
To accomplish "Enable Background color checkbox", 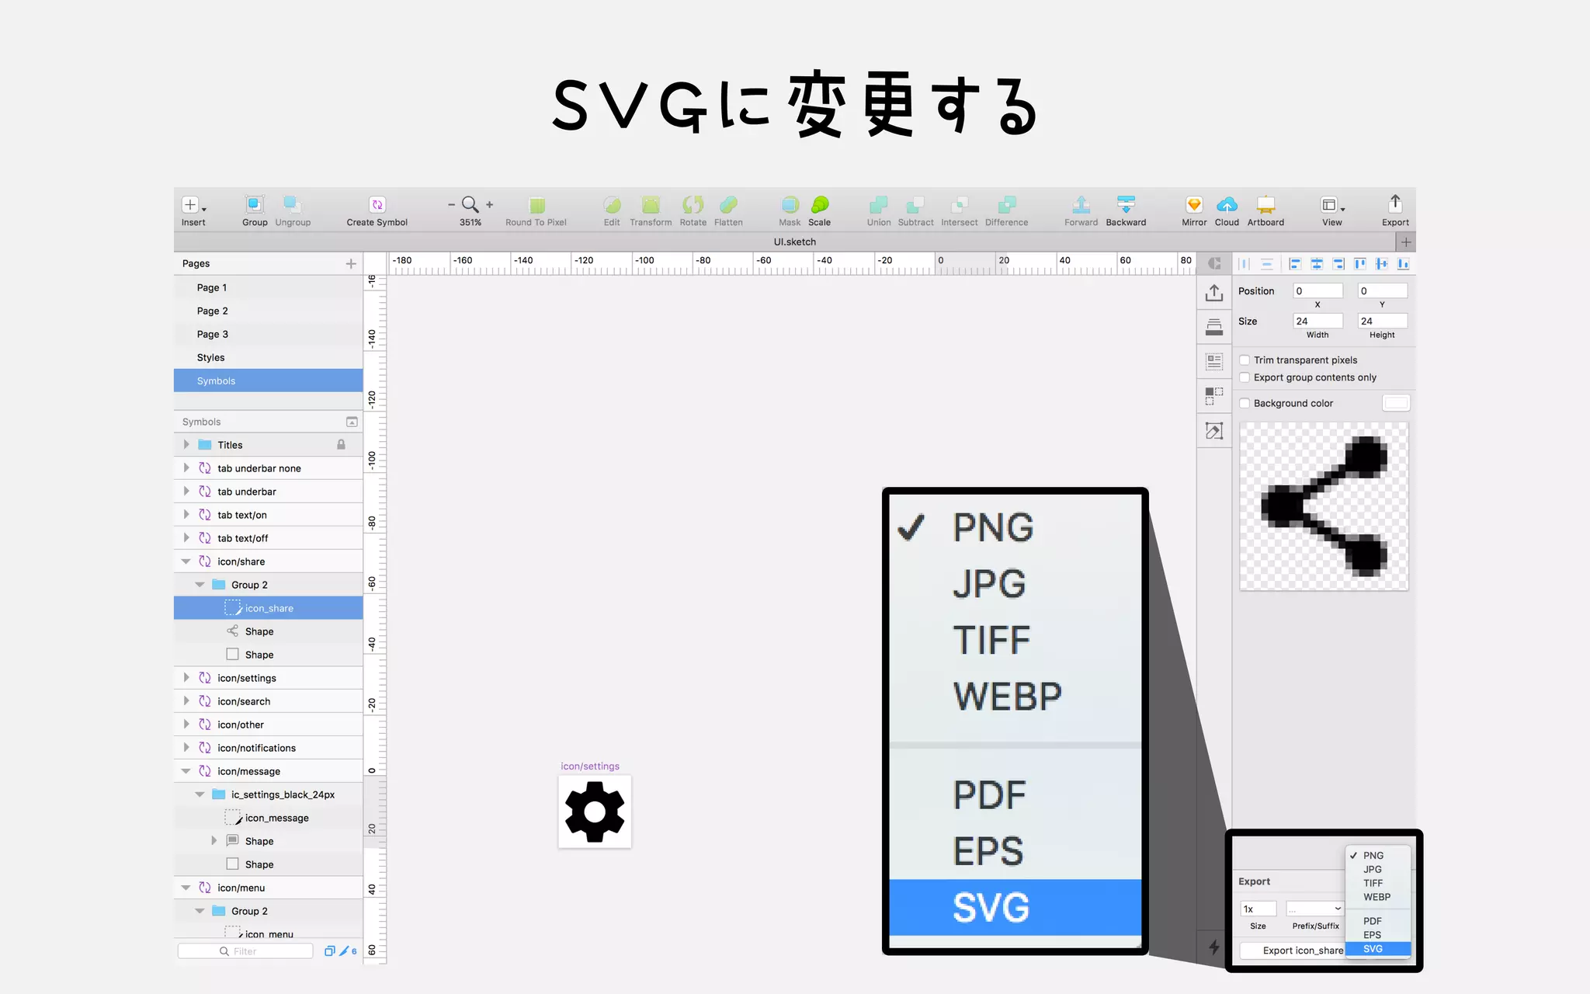I will pyautogui.click(x=1245, y=403).
